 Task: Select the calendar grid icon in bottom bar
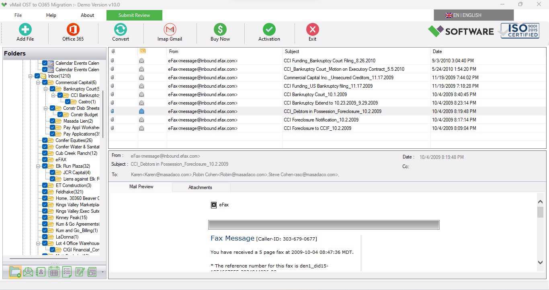[x=54, y=272]
